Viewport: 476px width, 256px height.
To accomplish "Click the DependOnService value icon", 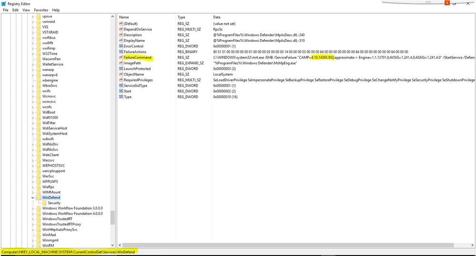I will pyautogui.click(x=121, y=29).
